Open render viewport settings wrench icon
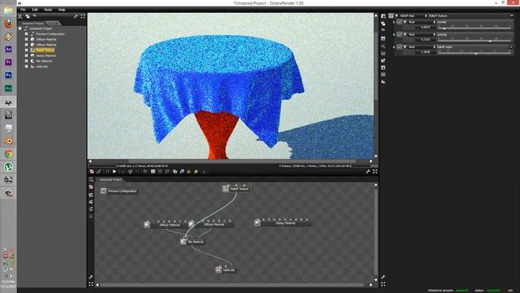The width and height of the screenshot is (520, 293). [368, 172]
